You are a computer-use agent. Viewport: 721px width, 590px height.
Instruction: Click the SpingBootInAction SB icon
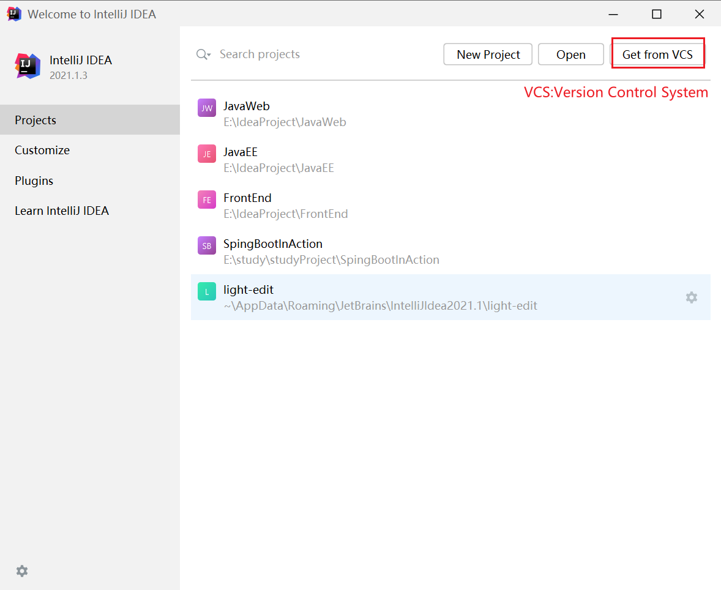(207, 246)
